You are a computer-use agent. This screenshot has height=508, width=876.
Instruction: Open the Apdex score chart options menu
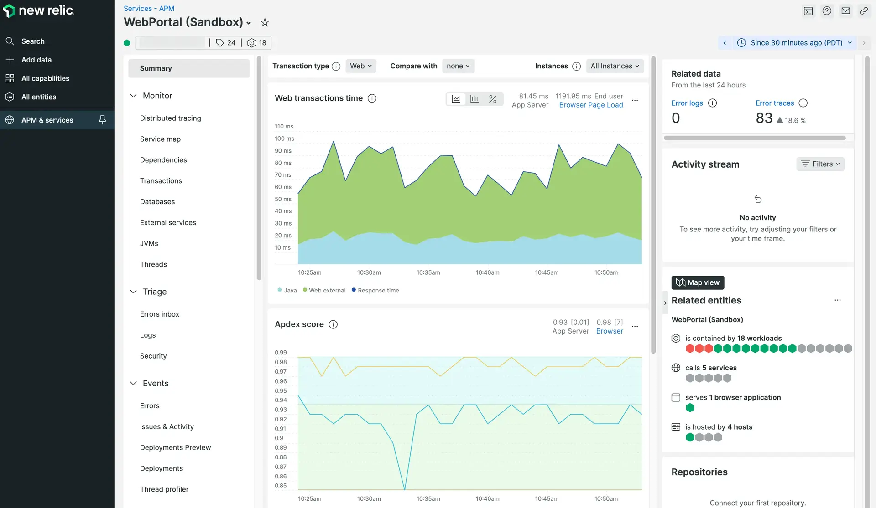635,326
